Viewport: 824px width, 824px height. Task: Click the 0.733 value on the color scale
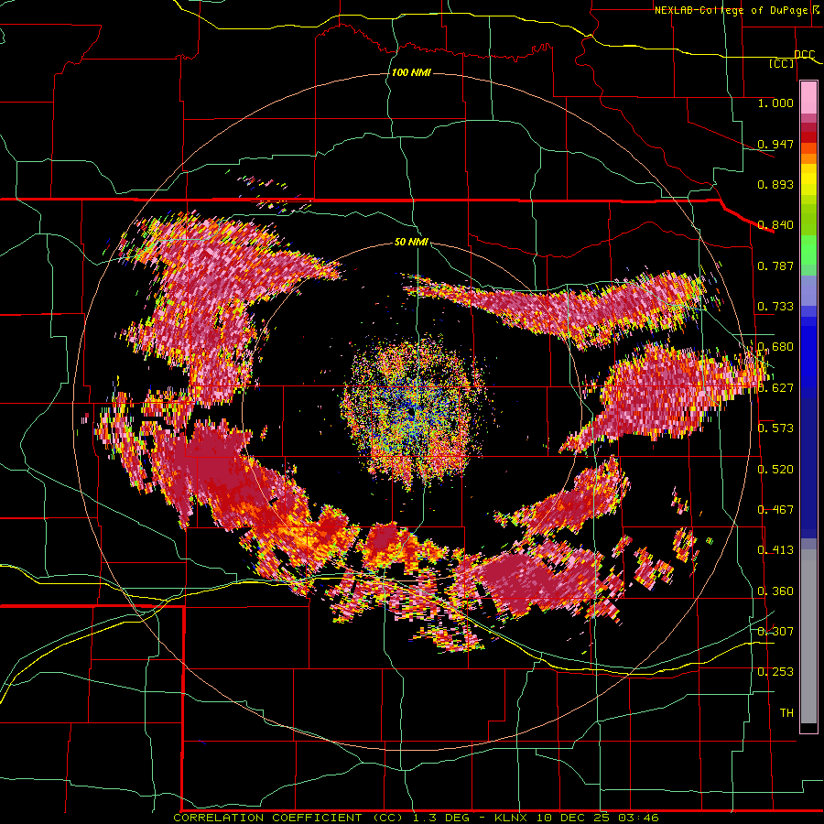[775, 307]
